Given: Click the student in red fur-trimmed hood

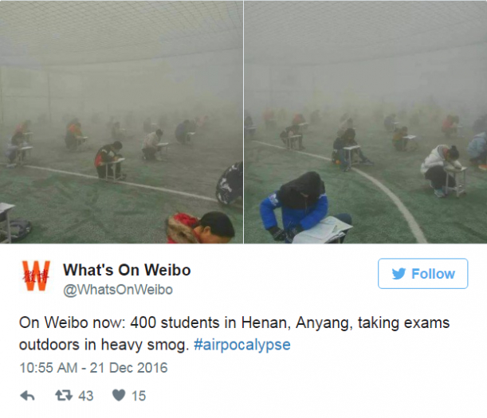Looking at the screenshot, I should [x=201, y=228].
